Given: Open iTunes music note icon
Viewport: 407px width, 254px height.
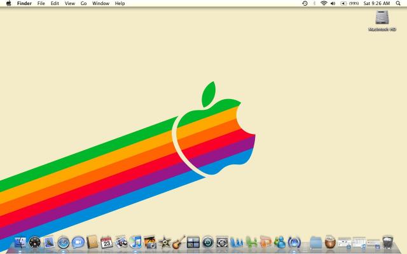Looking at the screenshot, I should [135, 242].
